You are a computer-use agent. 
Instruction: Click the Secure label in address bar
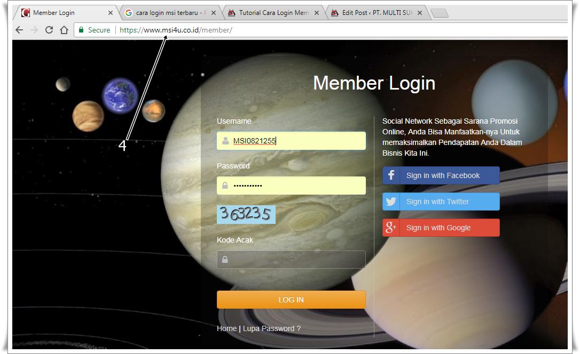coord(99,30)
